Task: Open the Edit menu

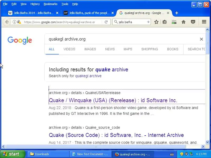Action: tap(14, 4)
